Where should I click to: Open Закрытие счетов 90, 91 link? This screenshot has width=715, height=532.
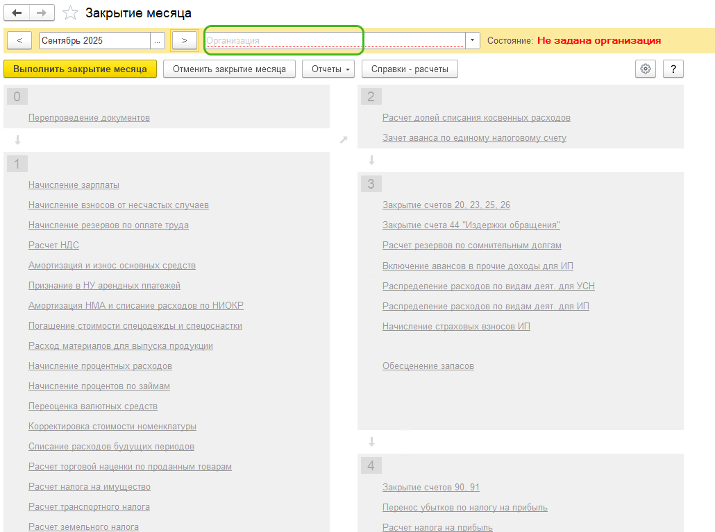tap(430, 488)
